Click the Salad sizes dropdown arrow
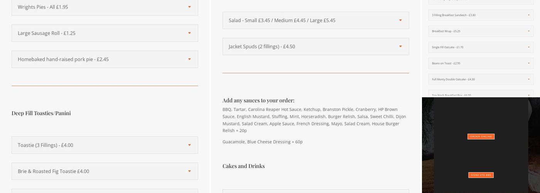Screen dimensions: 540x193 400,20
